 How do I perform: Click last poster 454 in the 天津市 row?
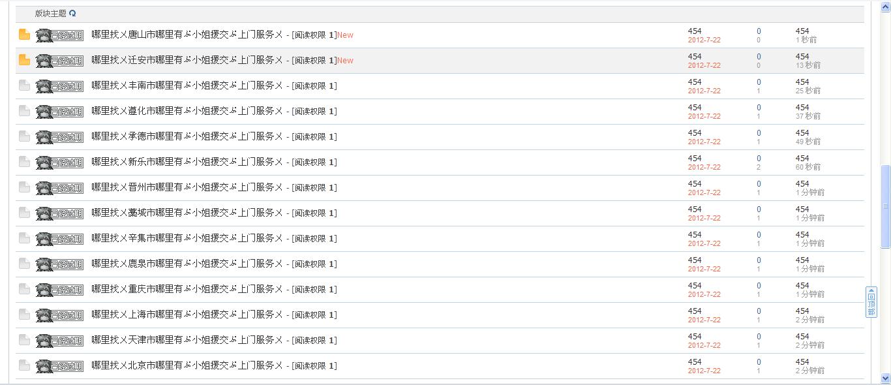[802, 337]
